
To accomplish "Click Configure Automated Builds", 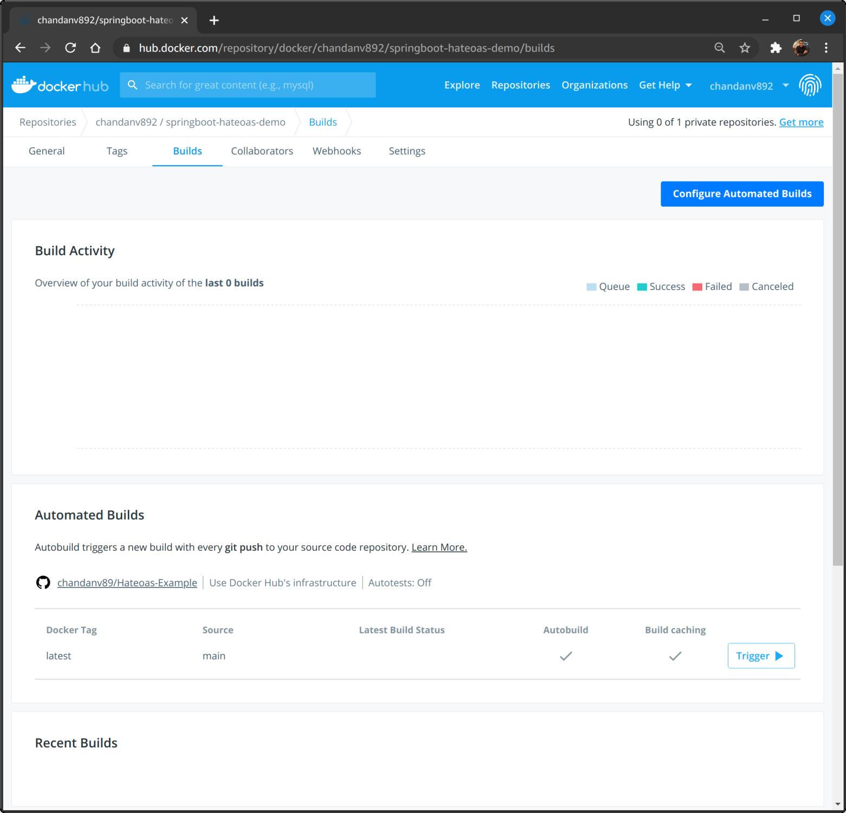I will (741, 193).
